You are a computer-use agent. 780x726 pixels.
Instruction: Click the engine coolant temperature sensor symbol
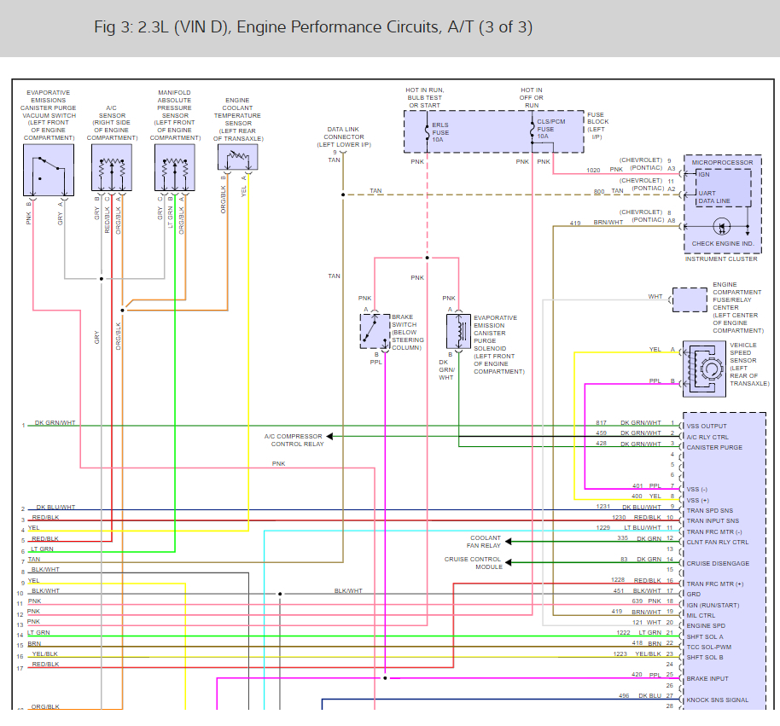238,157
